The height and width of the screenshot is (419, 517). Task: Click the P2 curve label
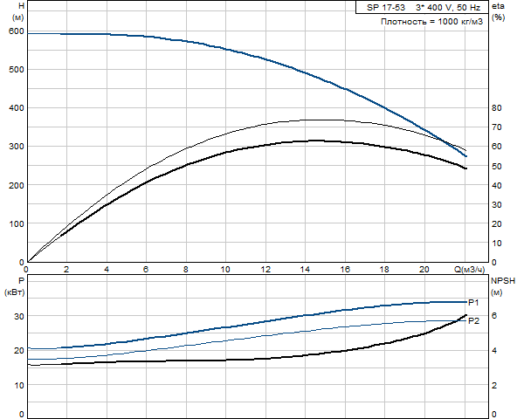click(x=474, y=320)
